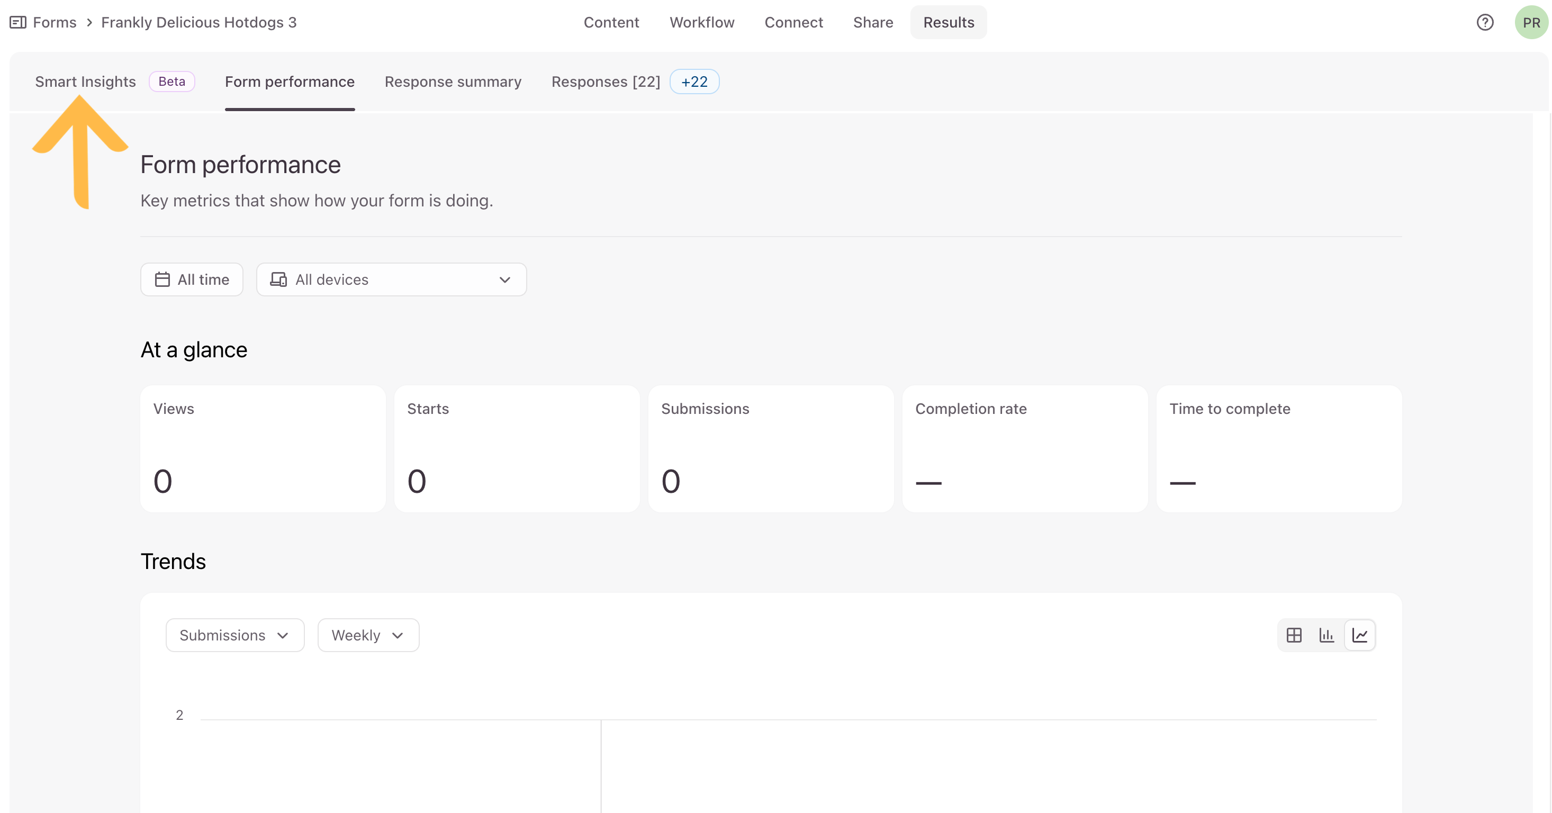The height and width of the screenshot is (813, 1552).
Task: Click Frankly Delicious Hotdogs 3 breadcrumb
Action: (199, 22)
